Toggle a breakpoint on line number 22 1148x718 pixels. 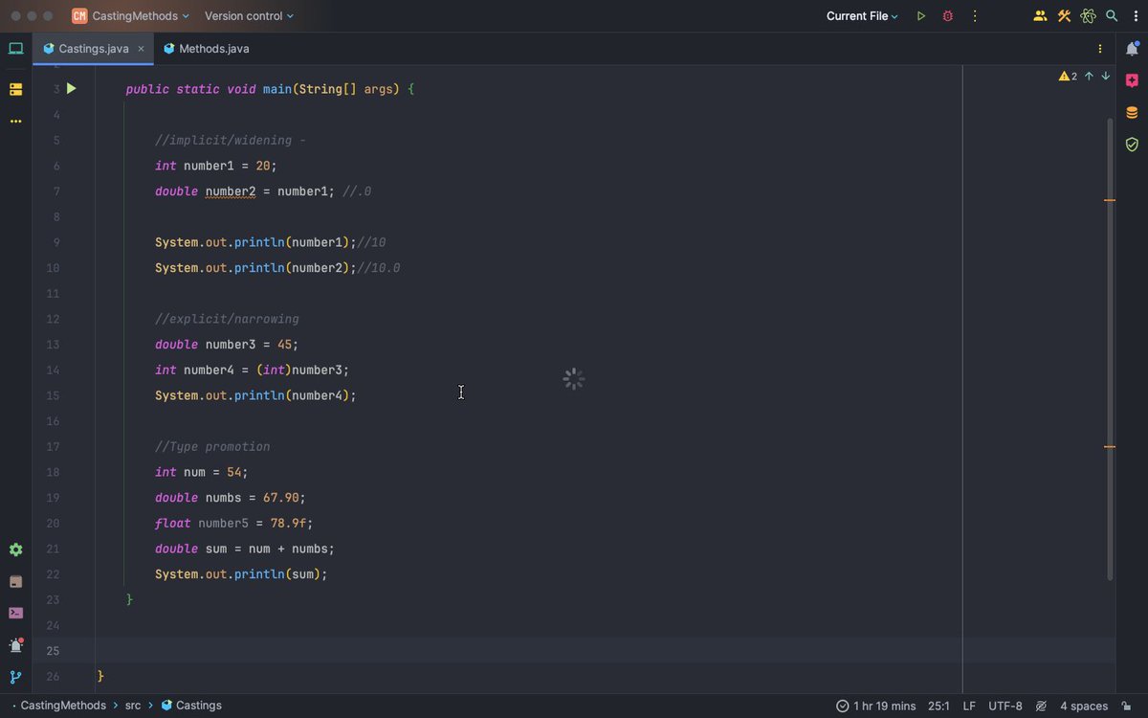click(x=53, y=574)
